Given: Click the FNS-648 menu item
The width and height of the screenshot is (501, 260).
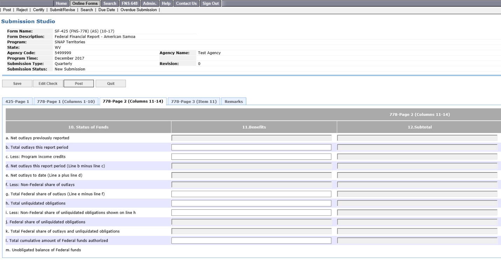Looking at the screenshot, I should click(x=130, y=3).
